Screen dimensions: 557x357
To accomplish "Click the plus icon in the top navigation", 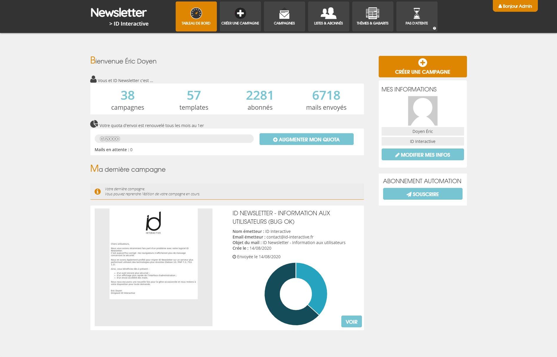I will pyautogui.click(x=240, y=13).
